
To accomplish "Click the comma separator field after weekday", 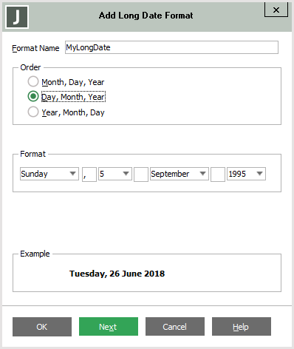I will [89, 174].
